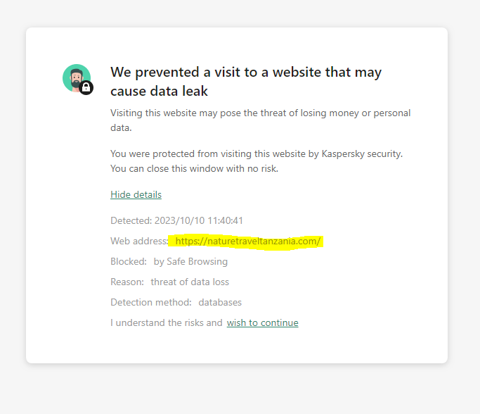Click the "Visiting this website may pose" sentence

(260, 113)
